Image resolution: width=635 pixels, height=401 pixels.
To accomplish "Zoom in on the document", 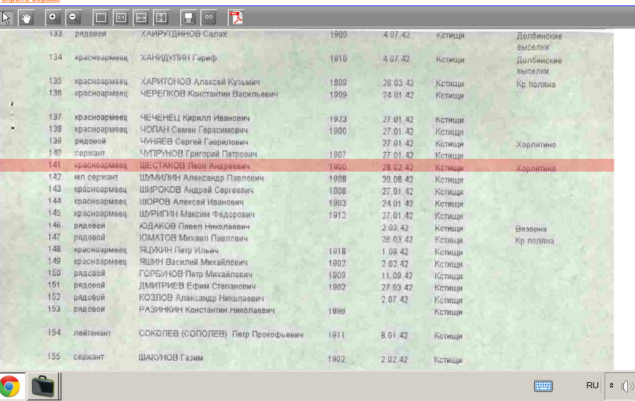I will tap(53, 17).
